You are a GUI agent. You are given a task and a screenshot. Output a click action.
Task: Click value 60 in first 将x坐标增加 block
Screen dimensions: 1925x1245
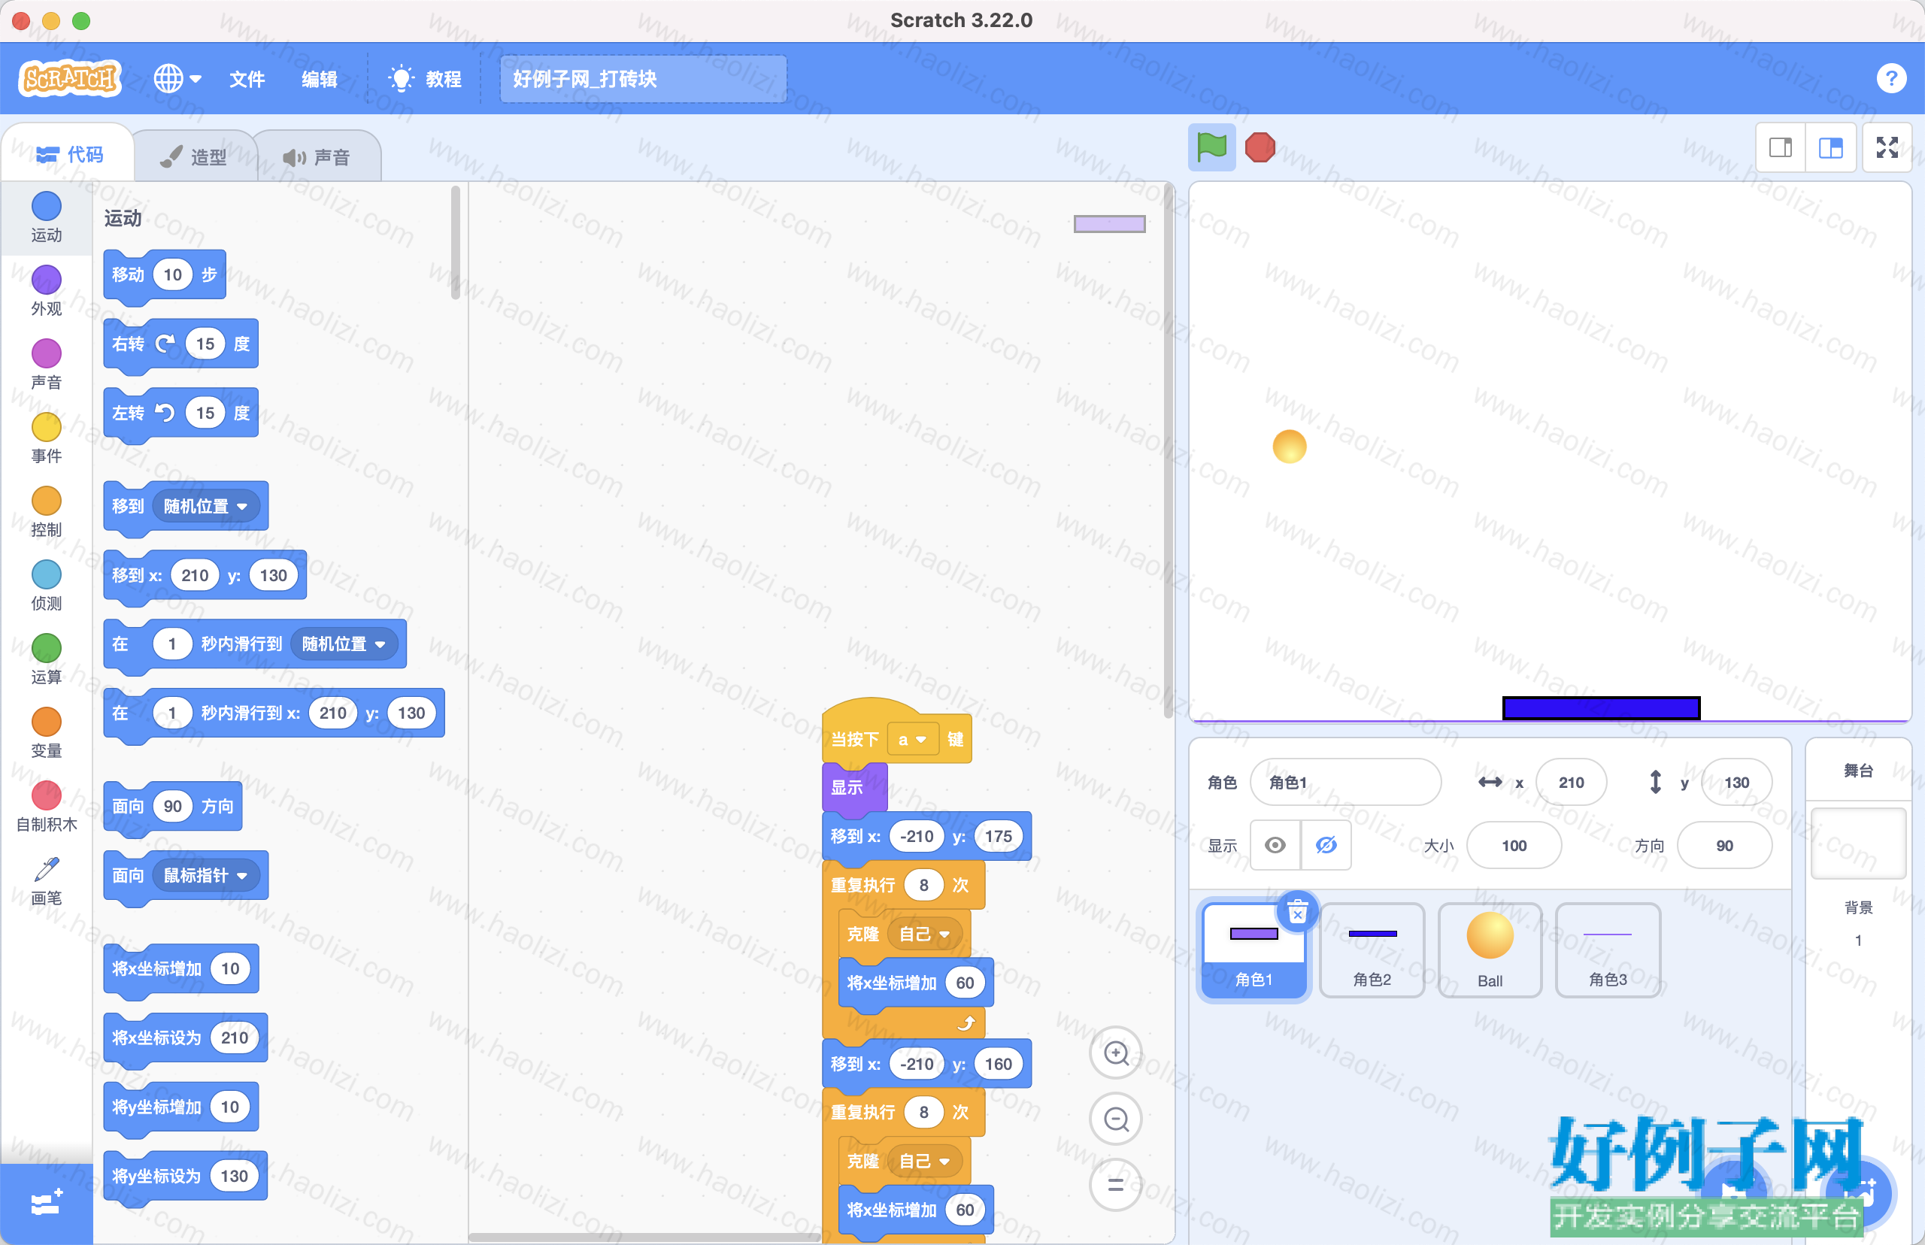965,983
